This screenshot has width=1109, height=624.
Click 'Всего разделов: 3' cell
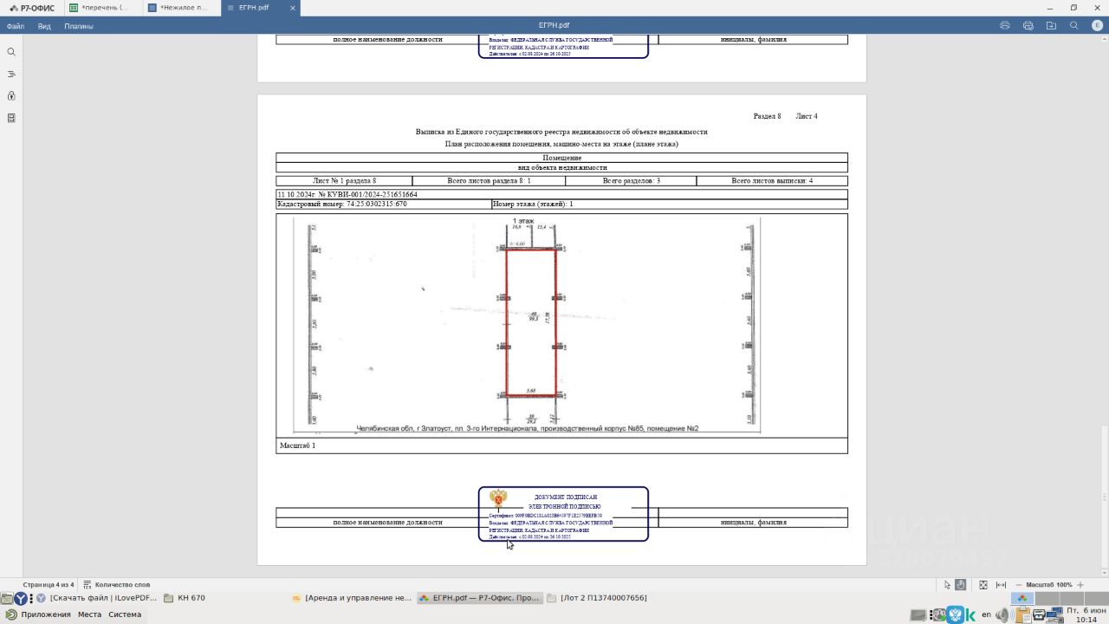pyautogui.click(x=631, y=181)
